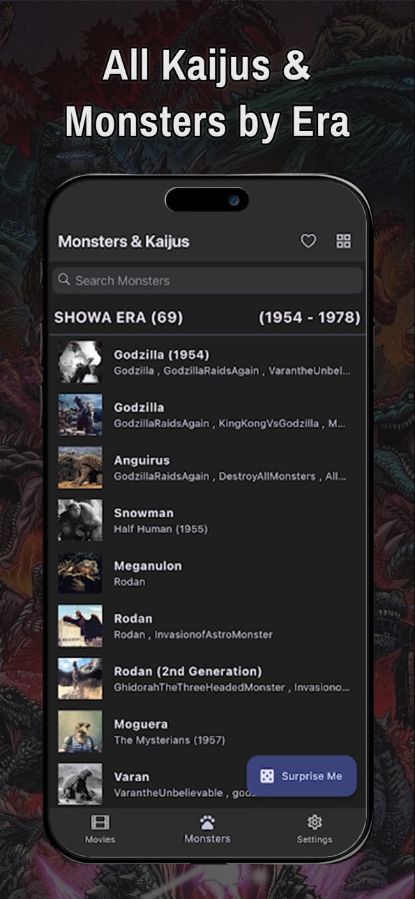Open the Varan thumbnail image
Screen dimensions: 415x899
[x=80, y=784]
